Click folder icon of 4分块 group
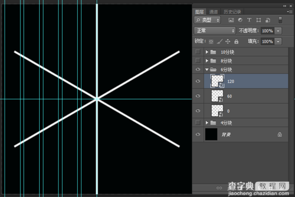295x197 pixels. pos(213,123)
